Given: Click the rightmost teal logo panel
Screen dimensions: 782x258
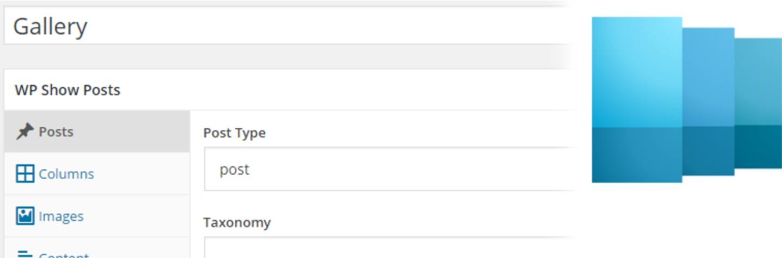Looking at the screenshot, I should (x=758, y=81).
